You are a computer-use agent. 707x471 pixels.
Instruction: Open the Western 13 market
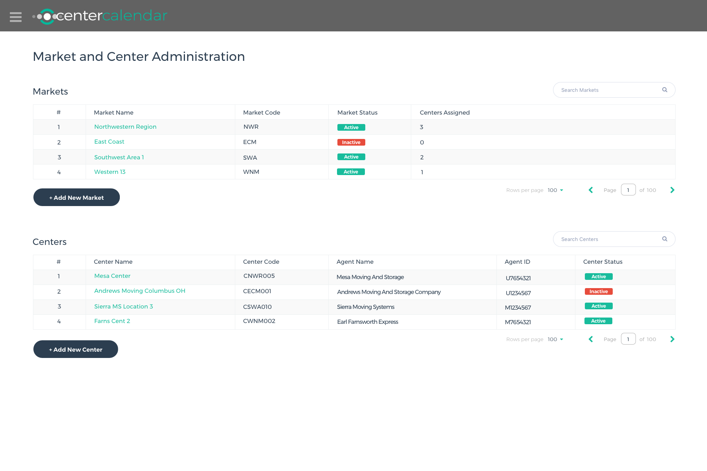click(x=110, y=172)
